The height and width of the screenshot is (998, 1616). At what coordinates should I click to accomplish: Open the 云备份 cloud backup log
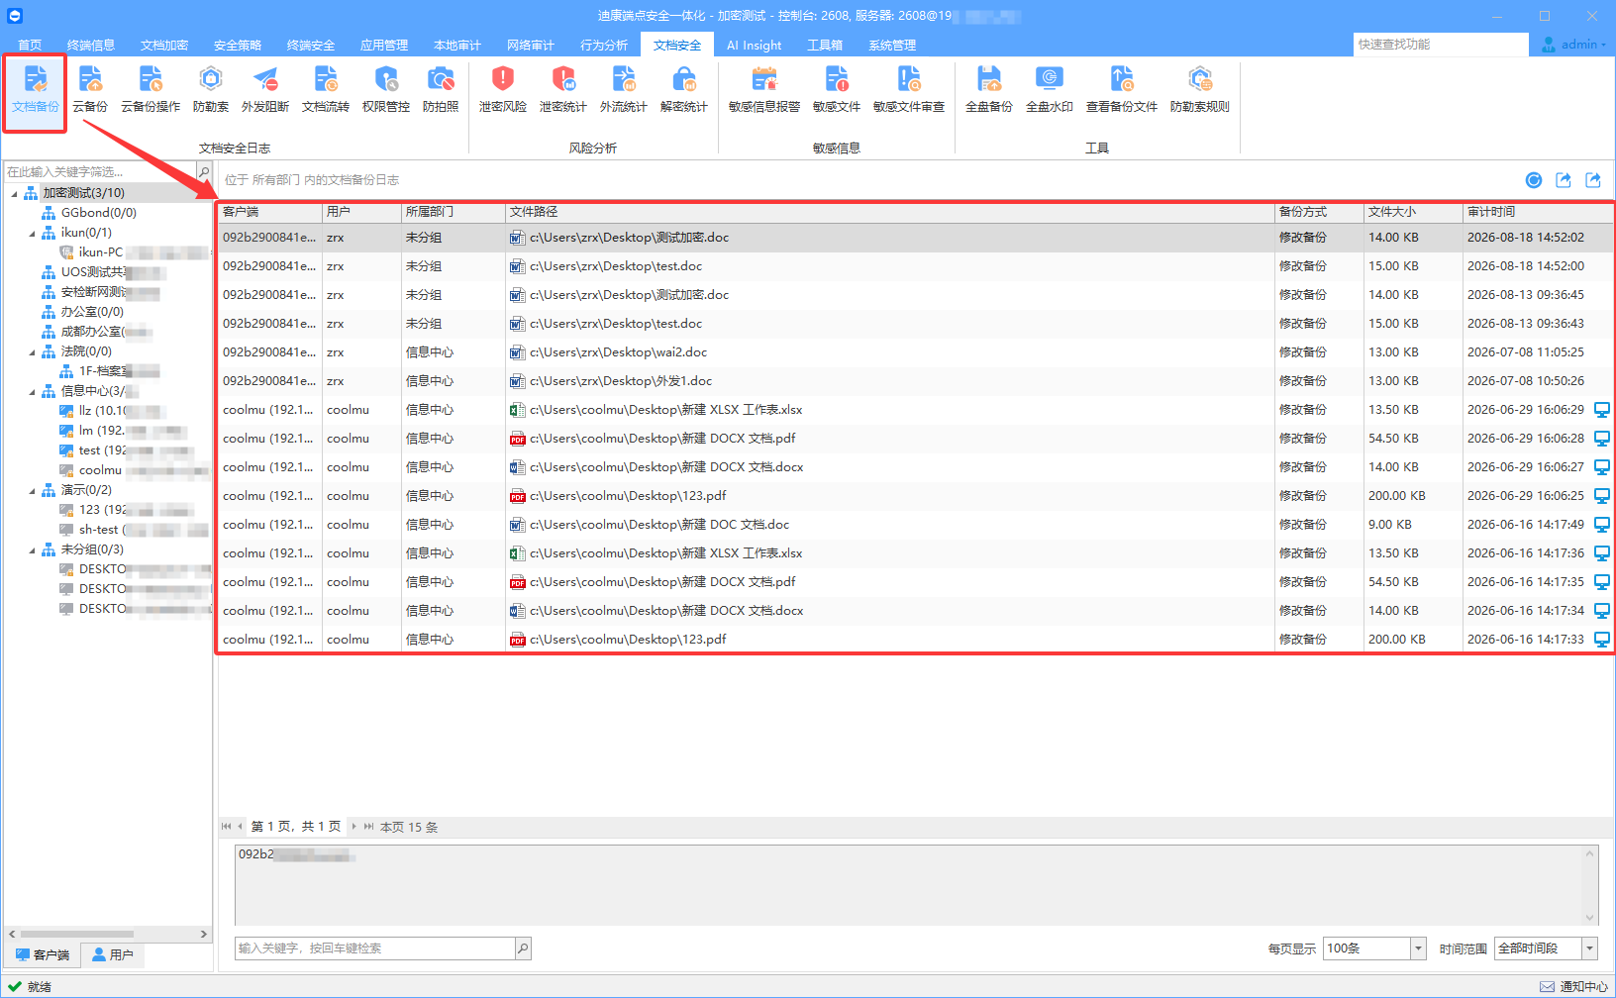90,89
